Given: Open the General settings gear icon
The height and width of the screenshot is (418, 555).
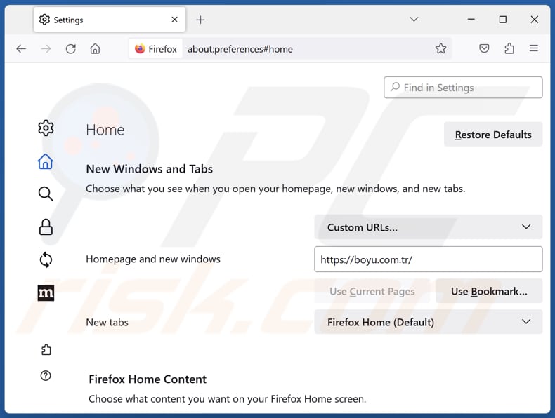Looking at the screenshot, I should coord(46,128).
